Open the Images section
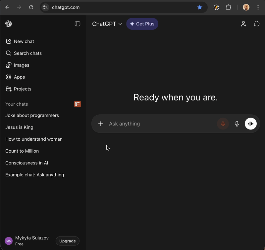The height and width of the screenshot is (250, 265). [x=21, y=65]
